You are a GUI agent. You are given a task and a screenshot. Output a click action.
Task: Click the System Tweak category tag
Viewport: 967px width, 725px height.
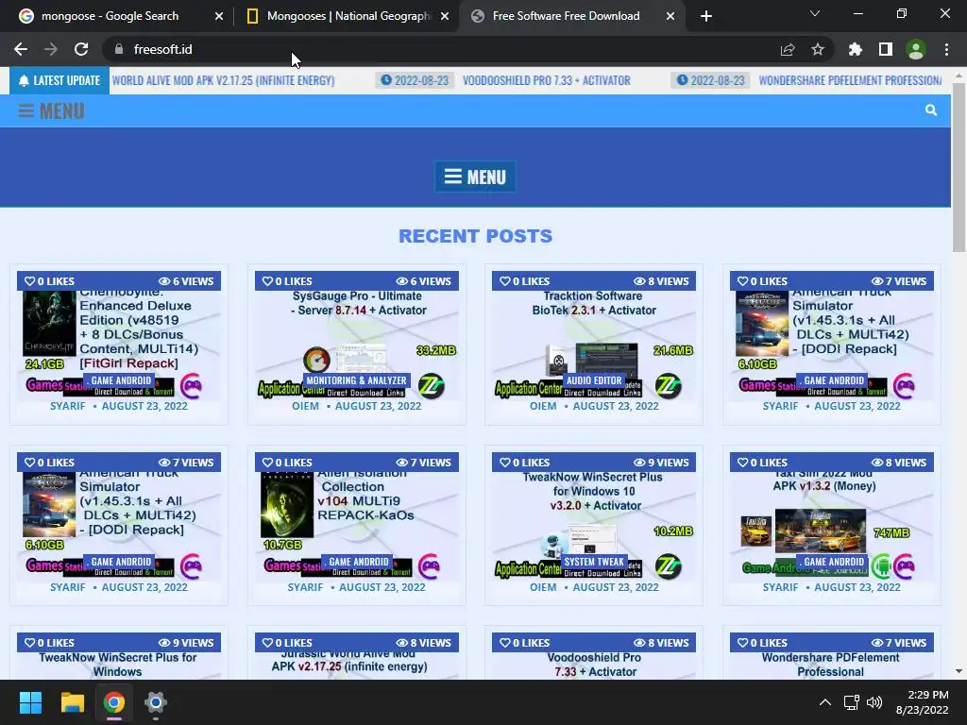click(594, 562)
